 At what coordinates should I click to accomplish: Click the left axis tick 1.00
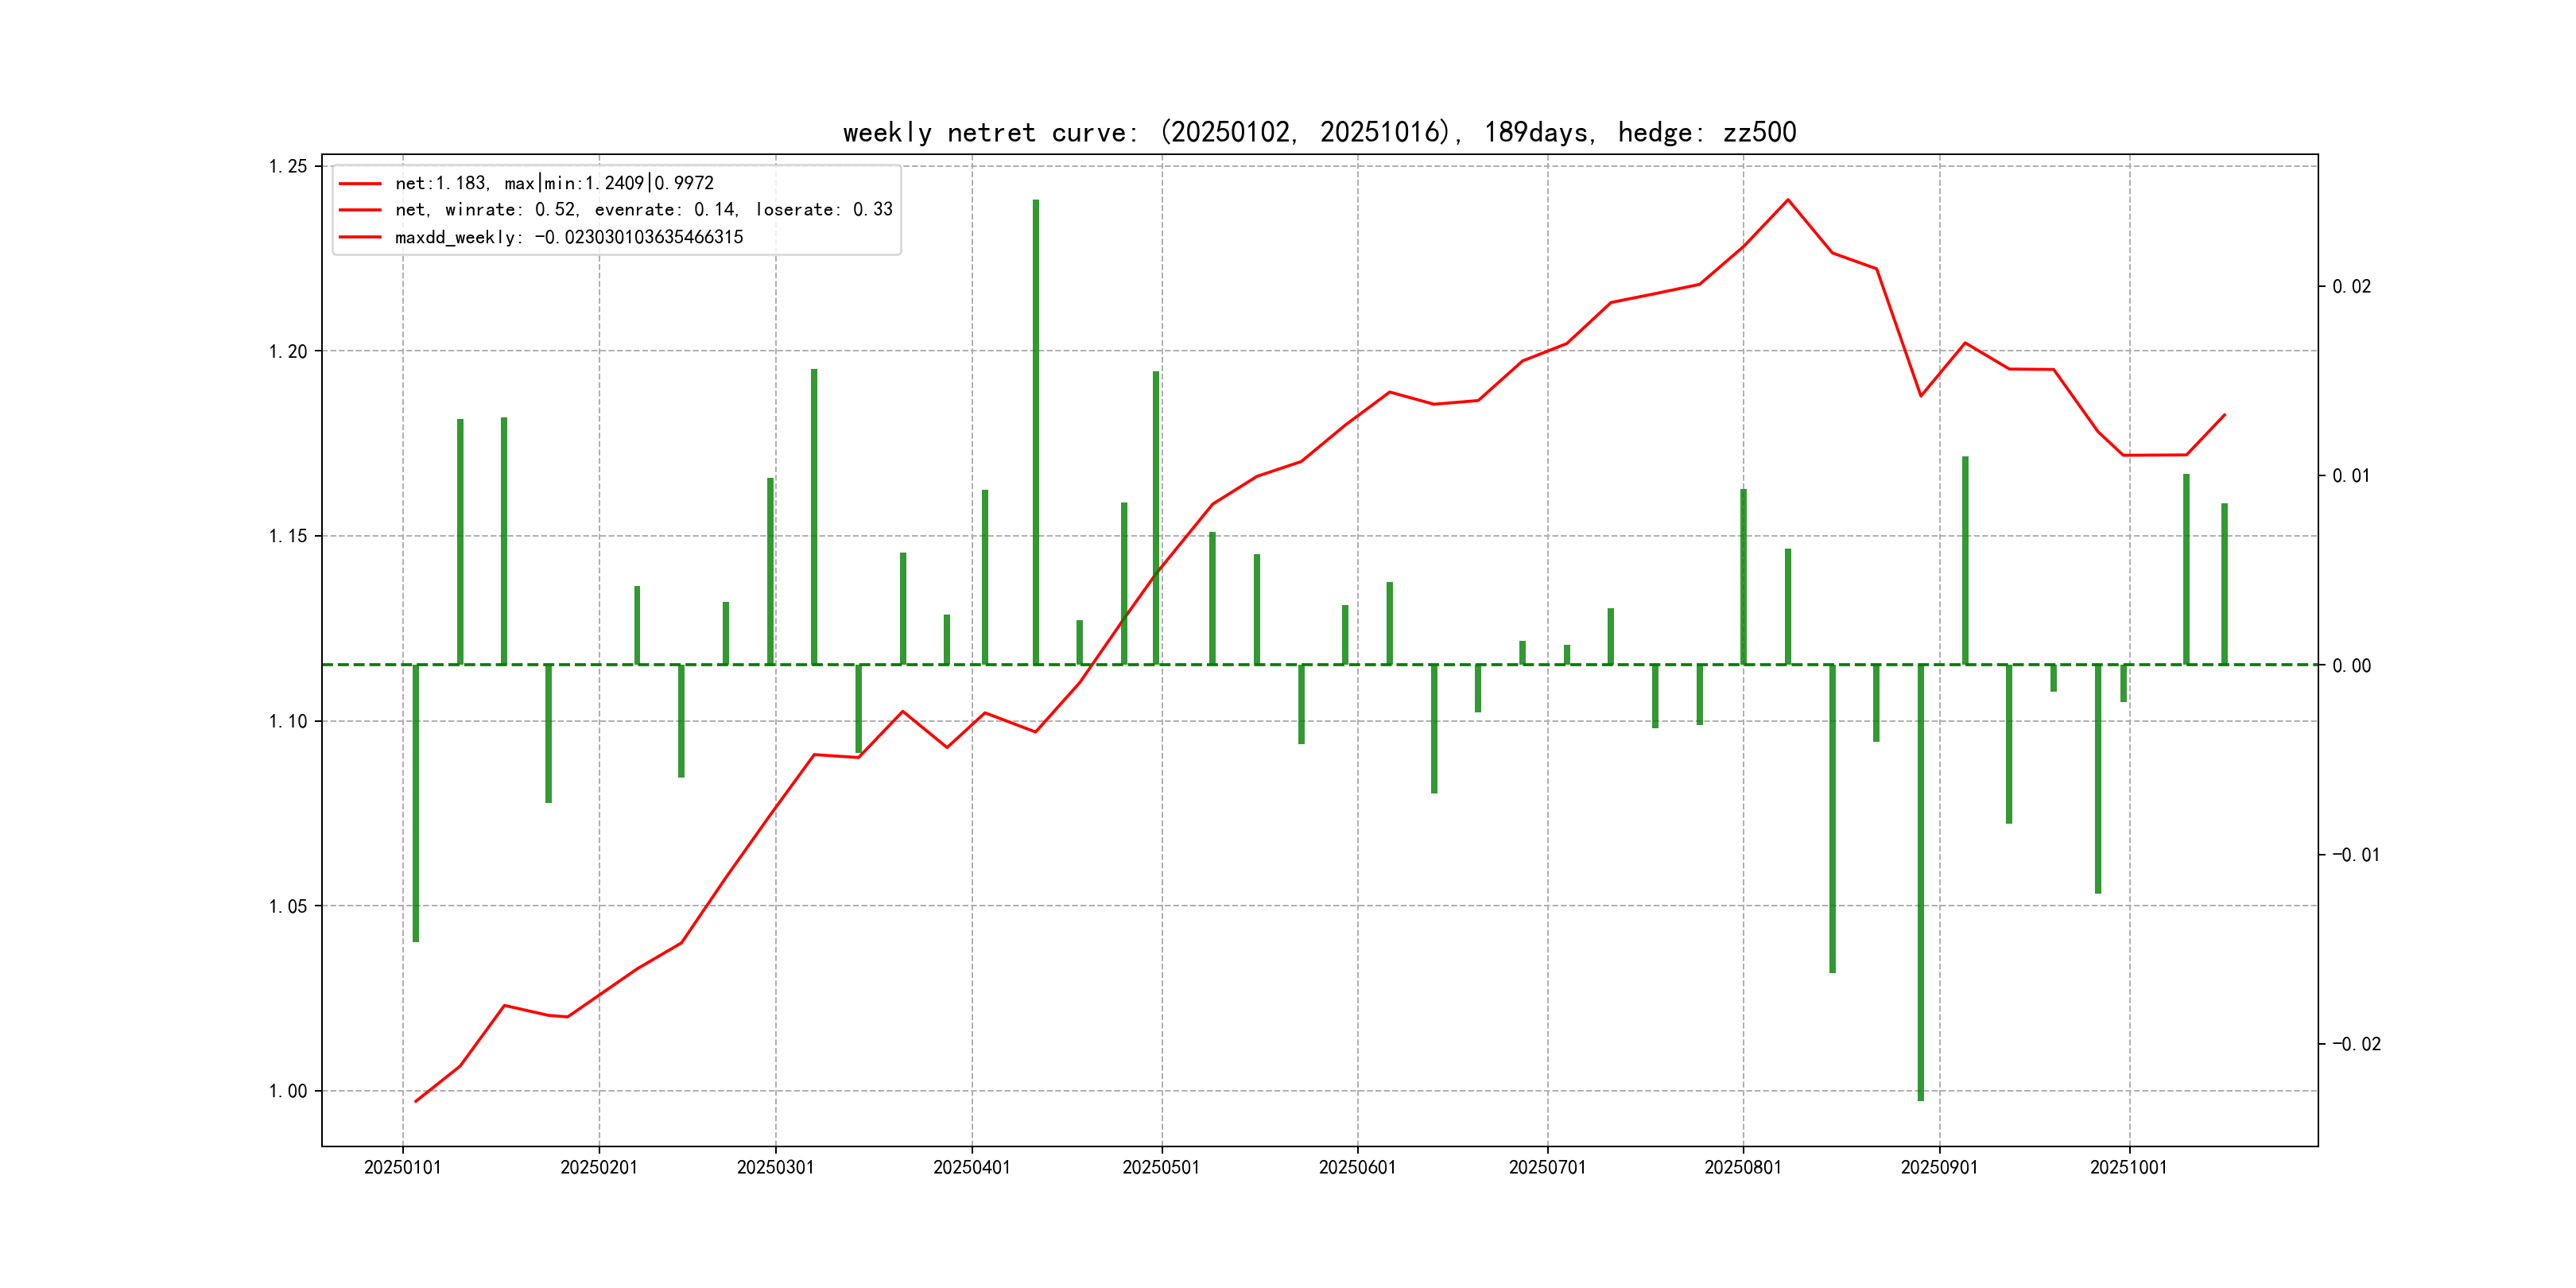click(288, 1091)
